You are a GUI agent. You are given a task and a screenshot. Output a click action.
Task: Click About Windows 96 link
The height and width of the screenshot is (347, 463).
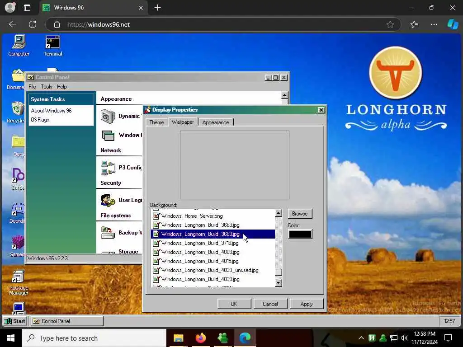[52, 111]
